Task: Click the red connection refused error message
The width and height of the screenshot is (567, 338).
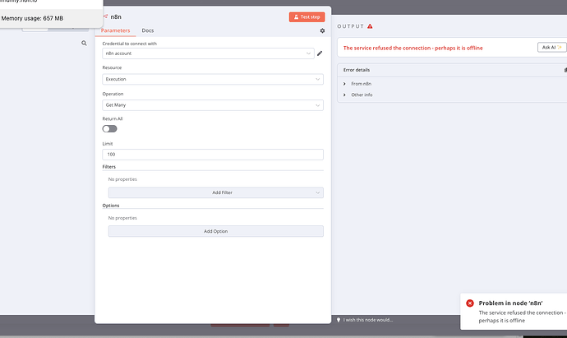Action: [x=413, y=48]
